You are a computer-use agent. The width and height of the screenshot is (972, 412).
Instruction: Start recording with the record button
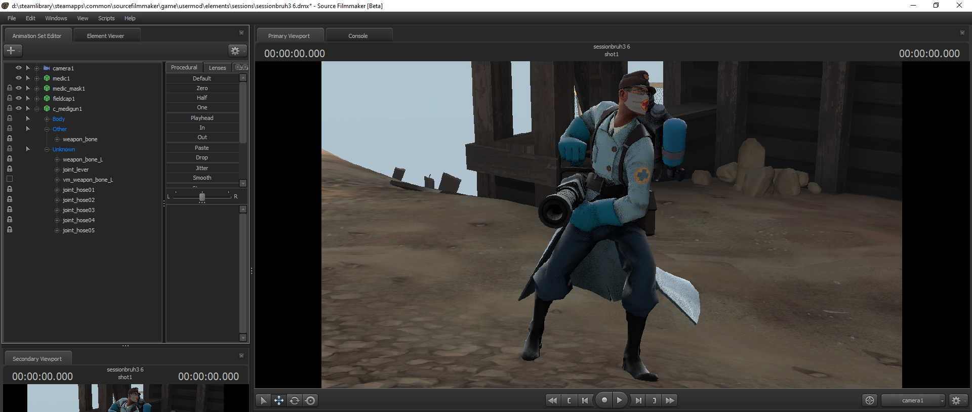coord(604,400)
